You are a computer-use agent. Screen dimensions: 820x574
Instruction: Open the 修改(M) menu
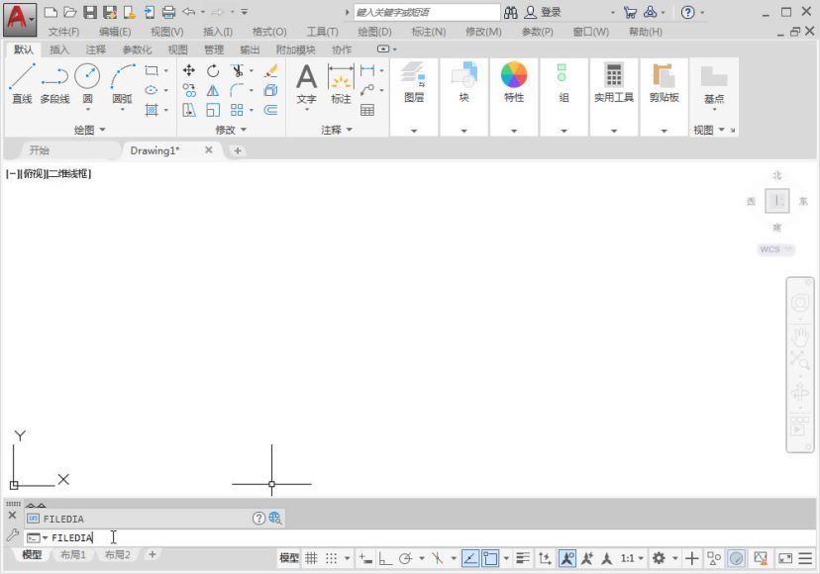point(483,32)
